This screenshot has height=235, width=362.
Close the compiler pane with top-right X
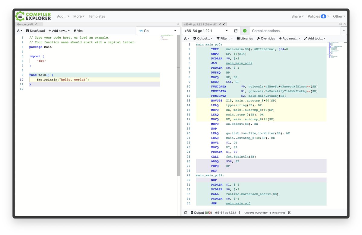coord(345,24)
